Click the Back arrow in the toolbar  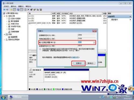pos(4,10)
